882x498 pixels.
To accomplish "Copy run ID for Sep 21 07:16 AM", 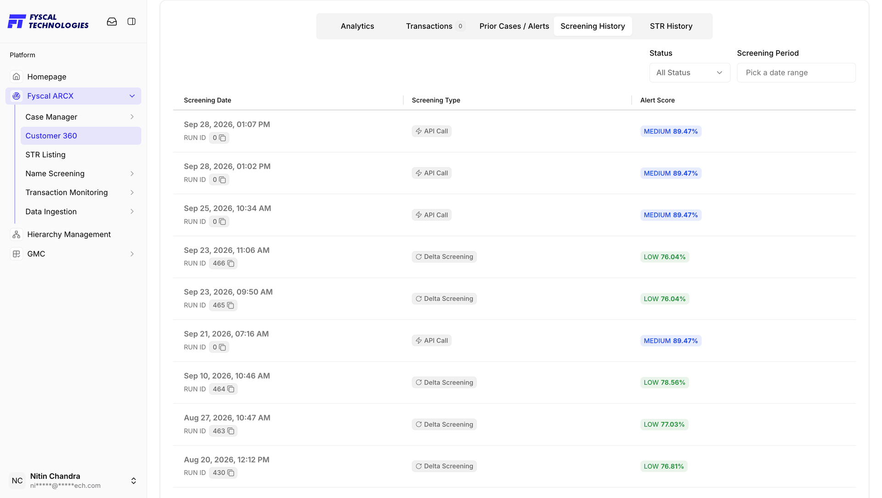I will (223, 347).
